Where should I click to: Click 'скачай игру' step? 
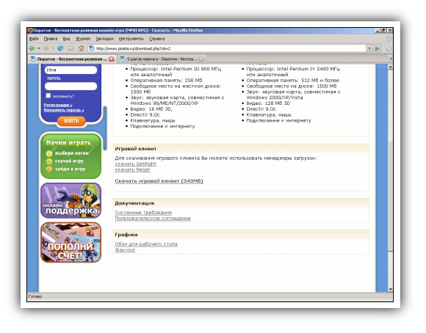click(69, 161)
